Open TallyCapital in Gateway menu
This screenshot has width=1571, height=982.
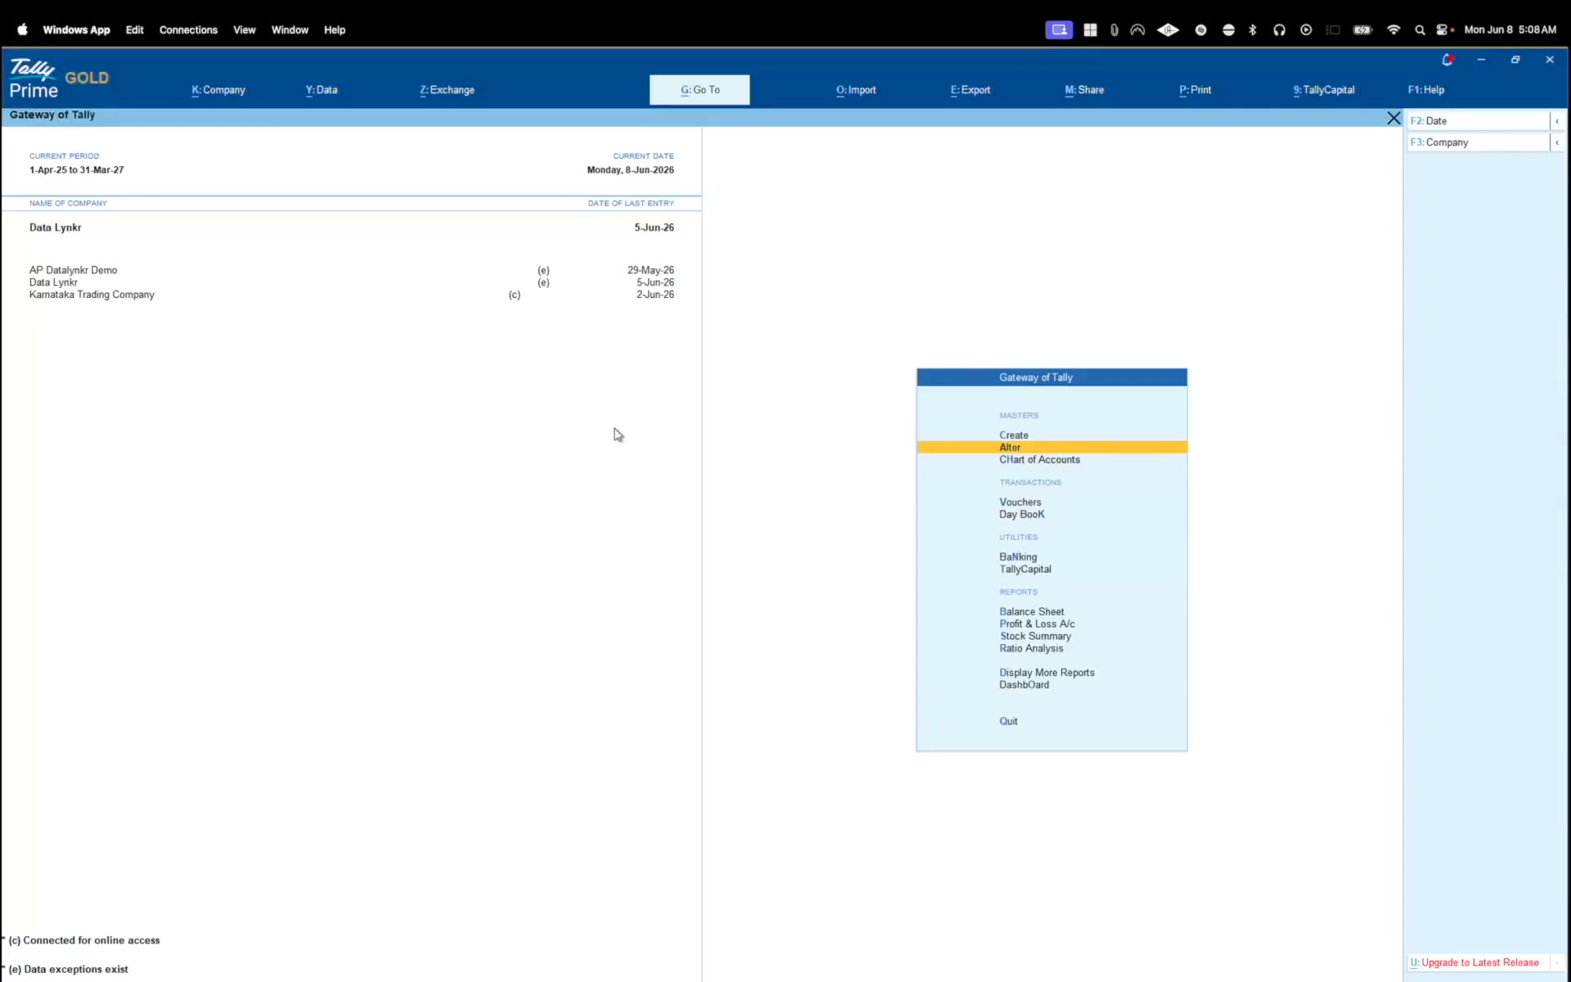1025,570
